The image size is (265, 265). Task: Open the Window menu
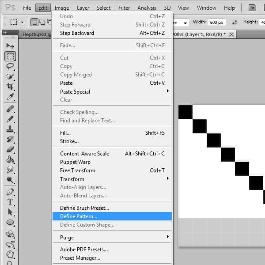[206, 8]
